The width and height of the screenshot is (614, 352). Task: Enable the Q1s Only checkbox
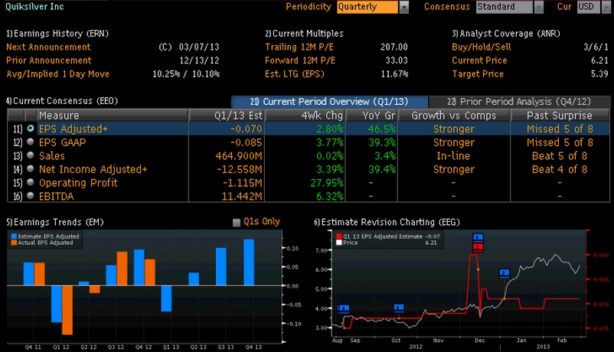click(x=236, y=223)
